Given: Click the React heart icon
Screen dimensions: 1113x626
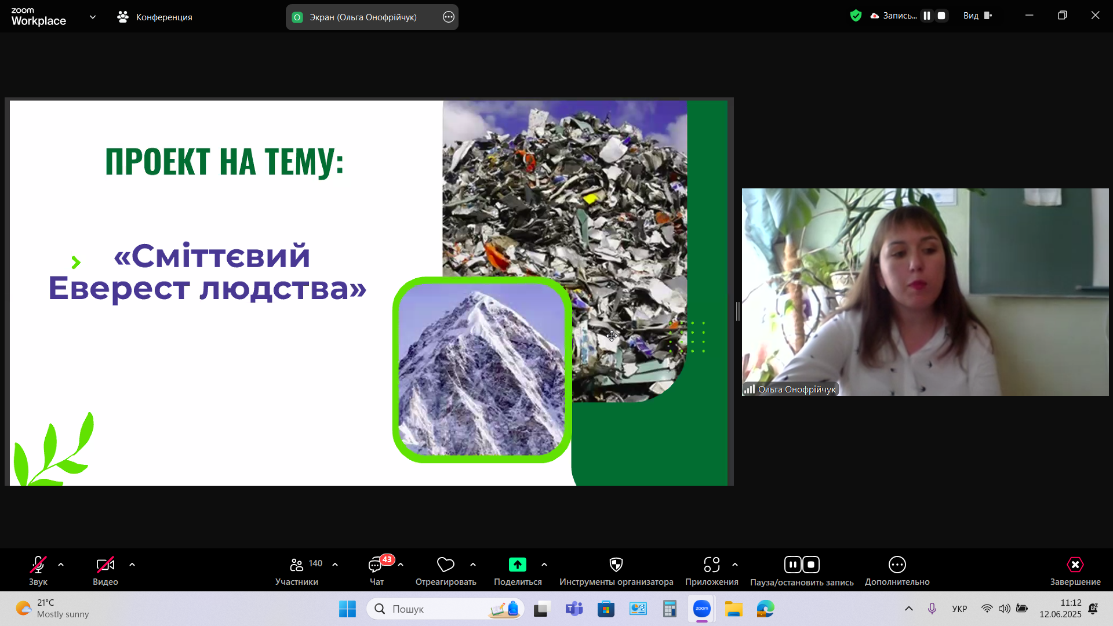Looking at the screenshot, I should tap(445, 565).
